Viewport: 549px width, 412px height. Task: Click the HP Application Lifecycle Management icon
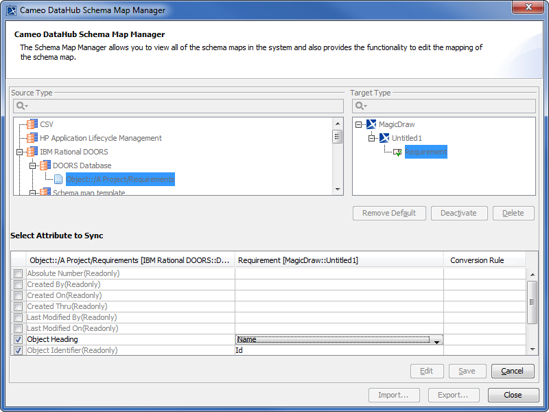[x=32, y=138]
